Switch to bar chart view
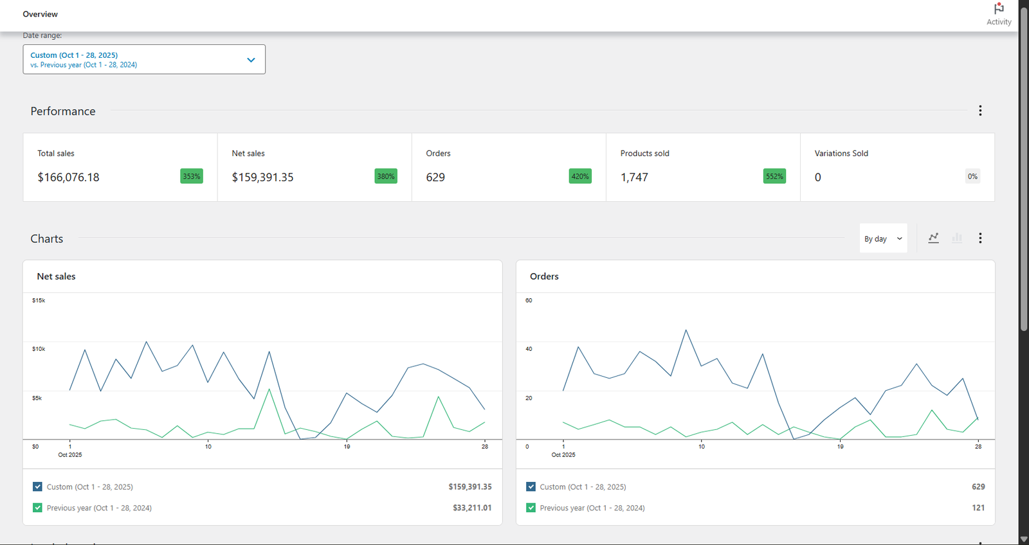The image size is (1029, 545). tap(957, 238)
